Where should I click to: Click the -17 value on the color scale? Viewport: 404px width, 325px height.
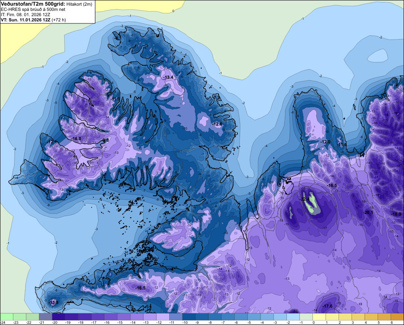point(94,323)
